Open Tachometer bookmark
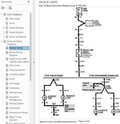Screen dimensions: 120x124 (x=15, y=108)
